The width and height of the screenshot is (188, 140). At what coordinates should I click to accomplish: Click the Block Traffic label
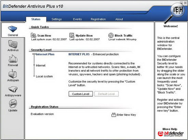click(x=123, y=36)
